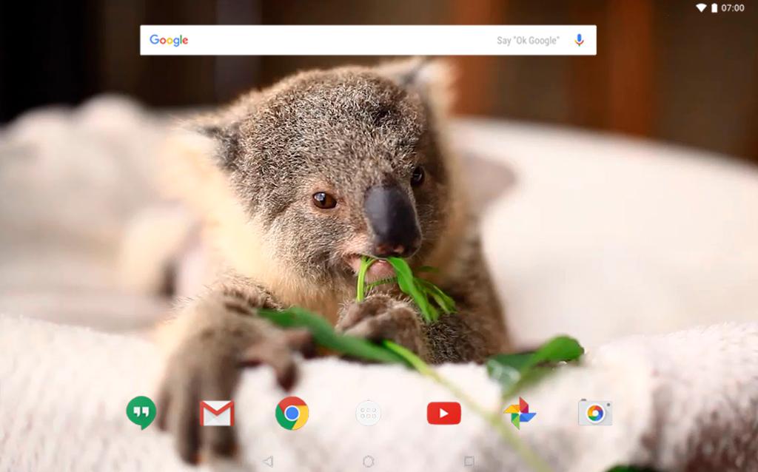Launch the Gmail app

pos(217,413)
